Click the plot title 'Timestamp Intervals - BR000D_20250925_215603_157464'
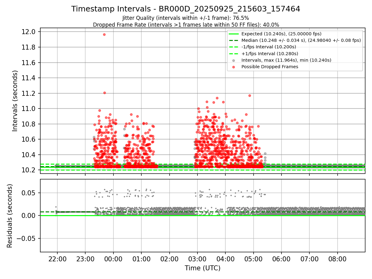Image resolution: width=372 pixels, height=279 pixels. coord(186,9)
